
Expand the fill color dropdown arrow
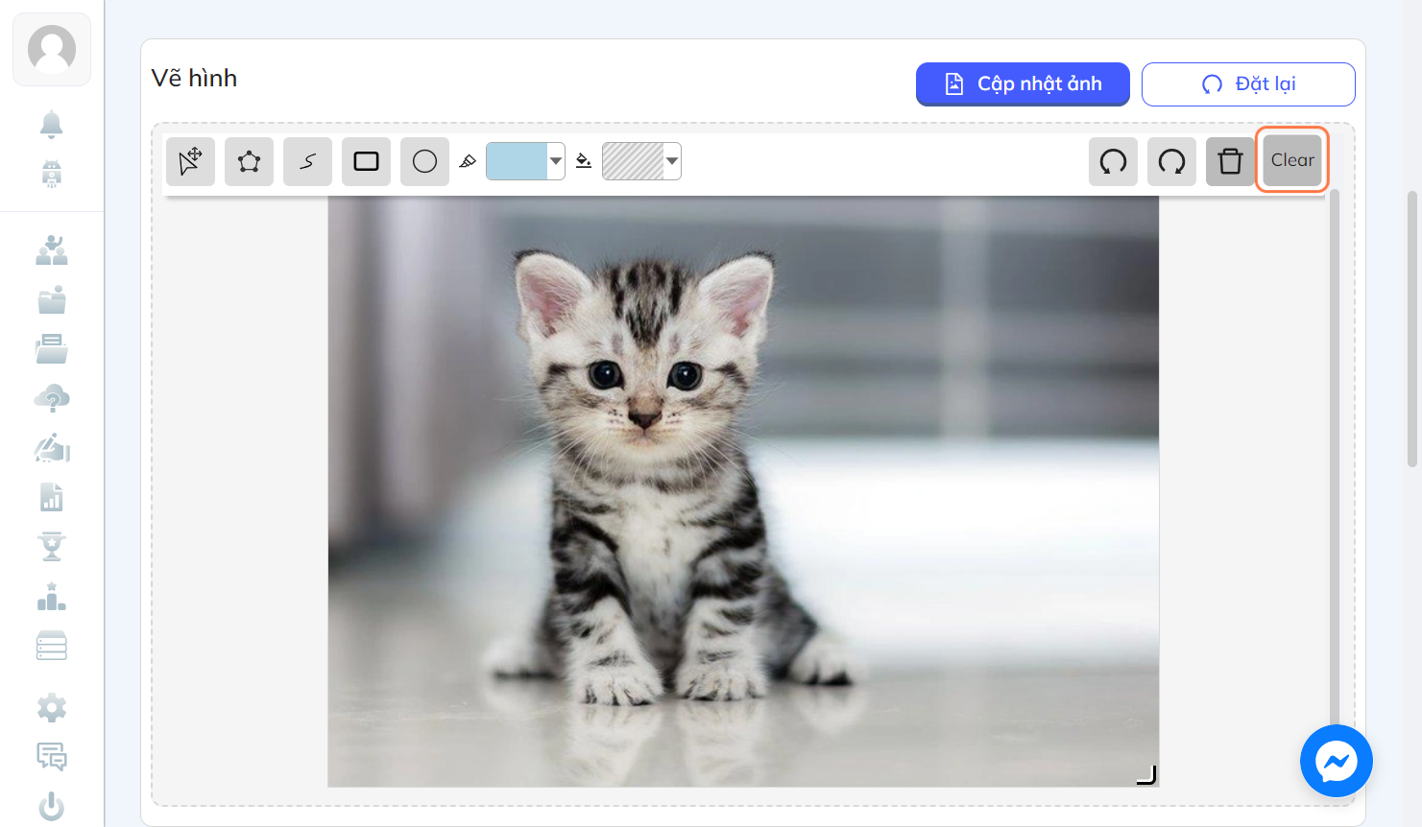click(672, 161)
